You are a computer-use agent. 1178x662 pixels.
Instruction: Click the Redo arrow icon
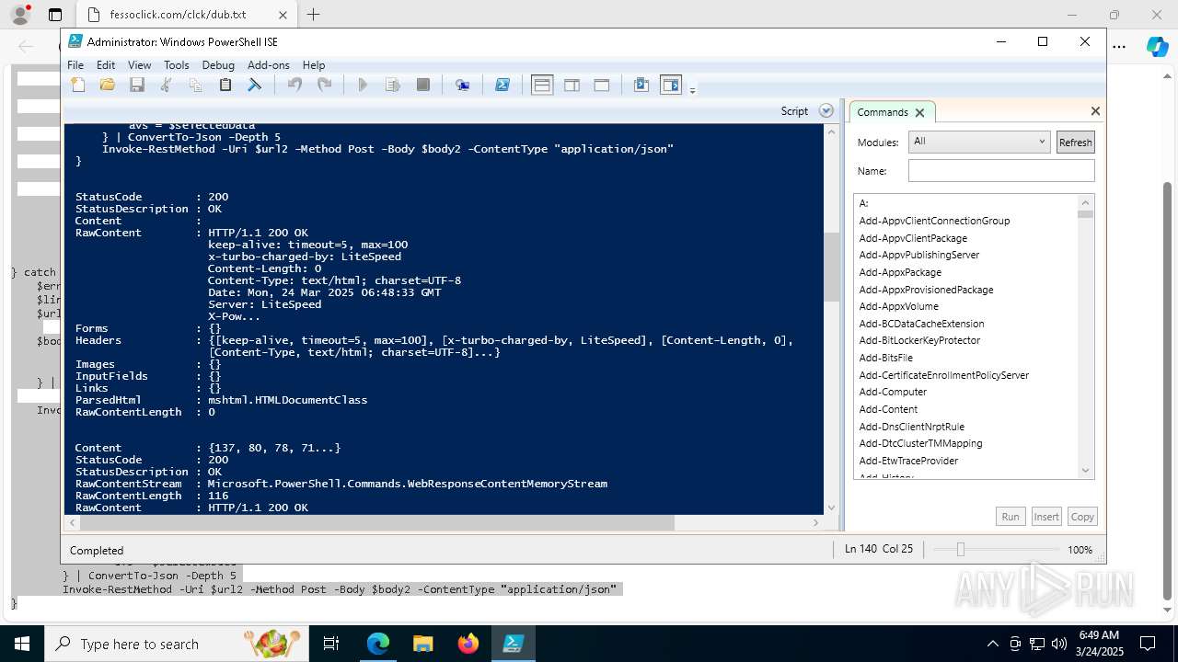coord(324,85)
